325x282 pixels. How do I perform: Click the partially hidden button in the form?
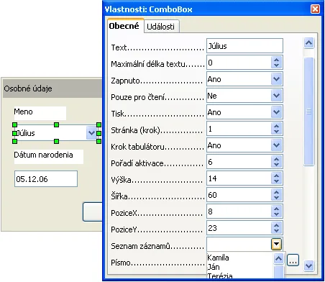pos(93,211)
